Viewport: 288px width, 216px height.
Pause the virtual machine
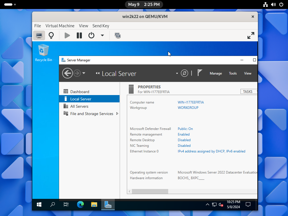(79, 35)
